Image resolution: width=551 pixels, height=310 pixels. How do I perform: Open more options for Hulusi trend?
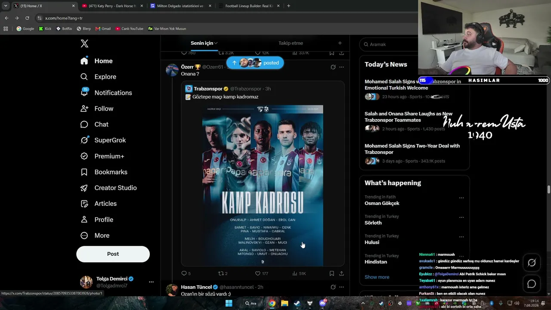(x=461, y=237)
